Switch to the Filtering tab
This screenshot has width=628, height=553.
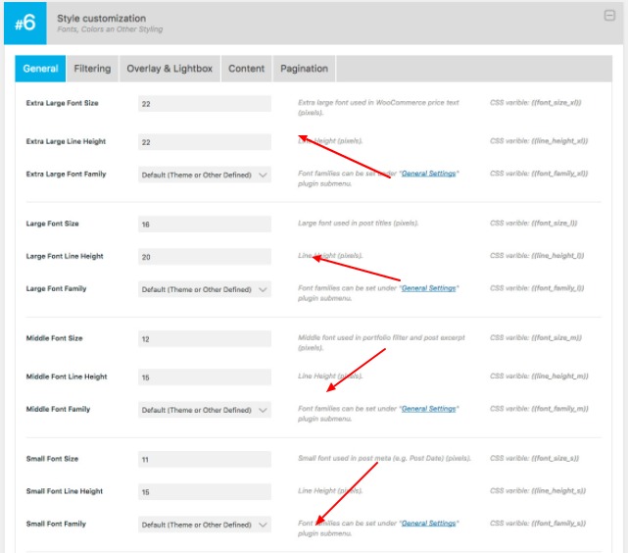coord(92,69)
